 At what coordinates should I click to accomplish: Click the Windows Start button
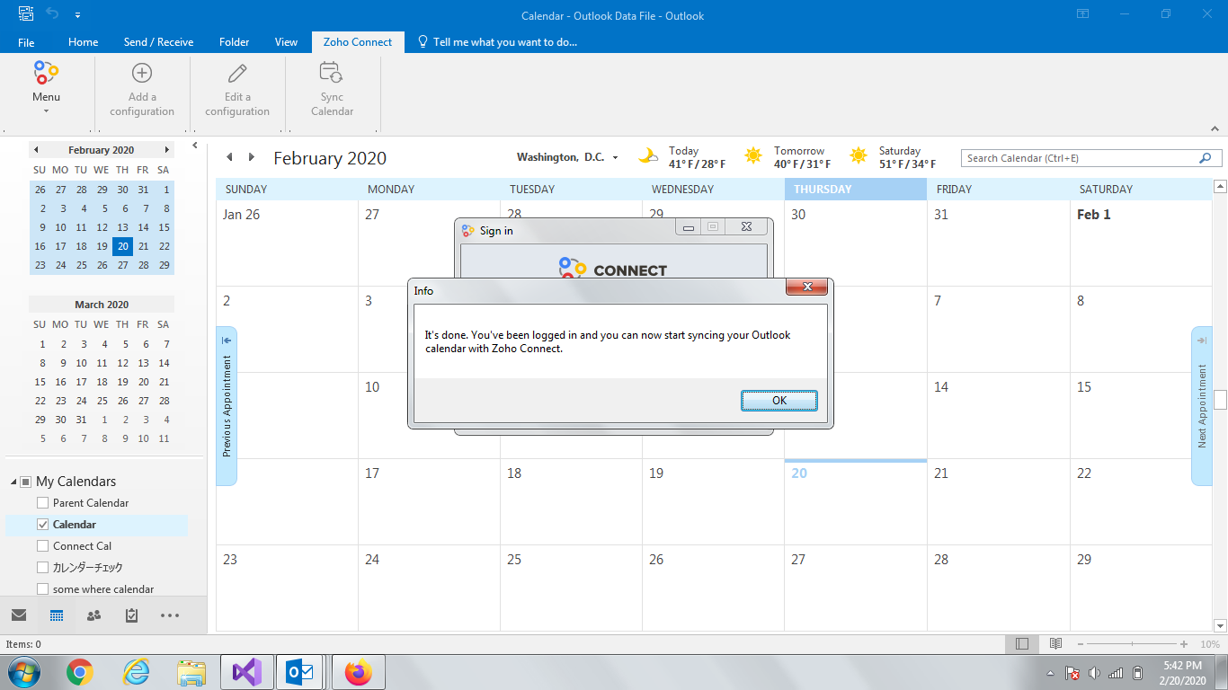pyautogui.click(x=23, y=672)
